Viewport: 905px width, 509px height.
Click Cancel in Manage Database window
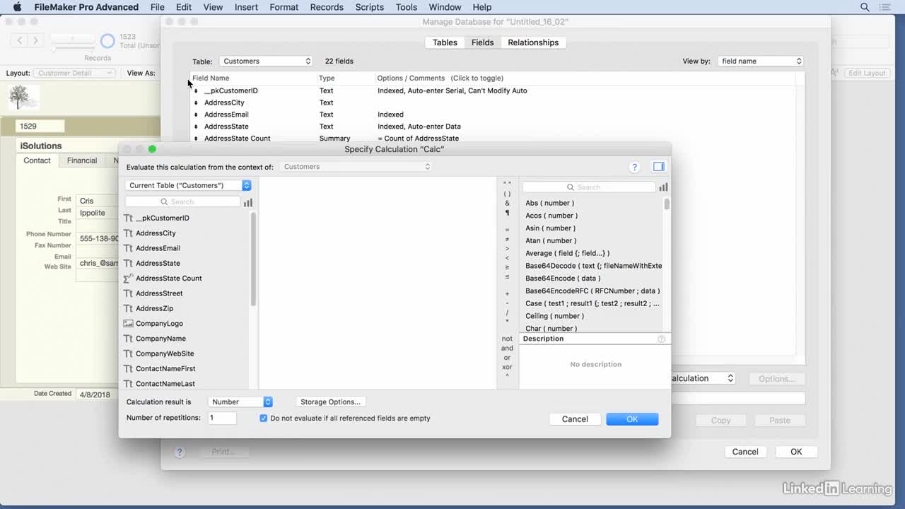click(745, 452)
